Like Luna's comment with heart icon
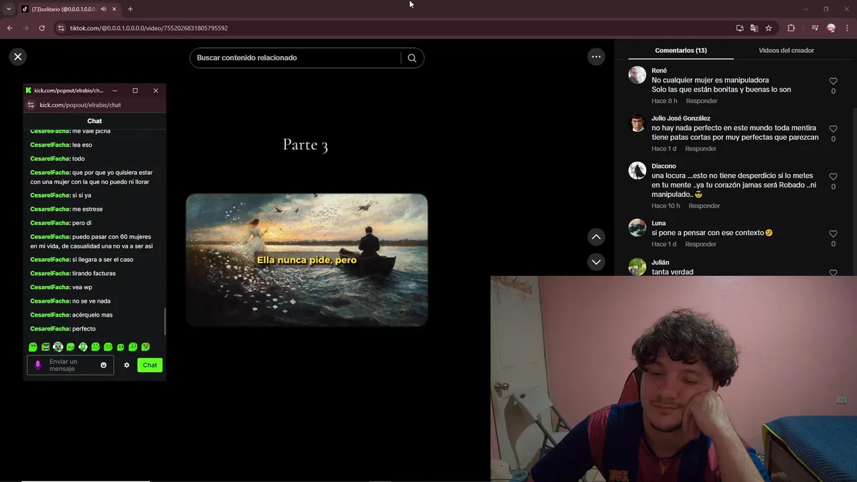Screen dimensions: 857x482 (833, 234)
